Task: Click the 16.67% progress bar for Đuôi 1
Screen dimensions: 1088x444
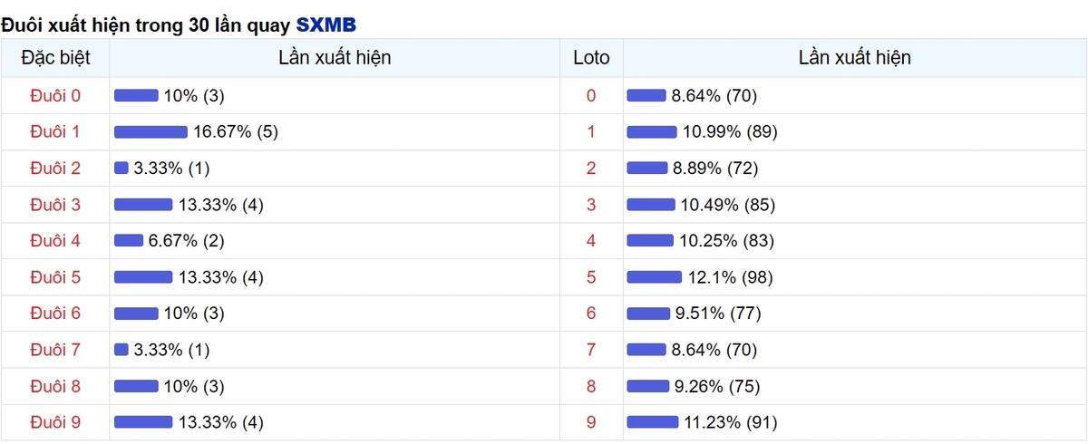Action: coord(151,131)
